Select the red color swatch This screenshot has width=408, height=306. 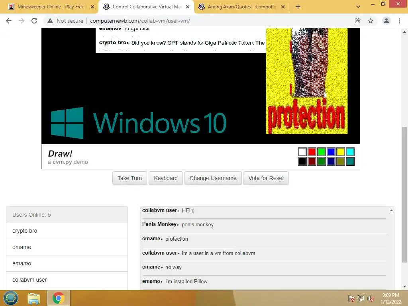[x=312, y=152]
